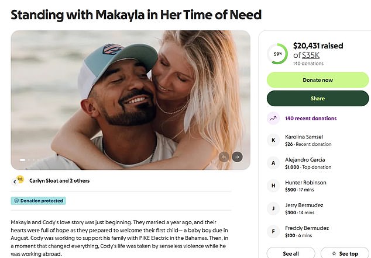371x258 pixels.
Task: Click the shield icon in Donation protected badge
Action: [17, 201]
